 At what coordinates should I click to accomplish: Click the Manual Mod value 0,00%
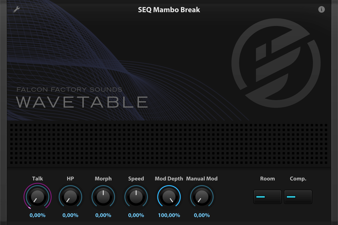(x=202, y=215)
